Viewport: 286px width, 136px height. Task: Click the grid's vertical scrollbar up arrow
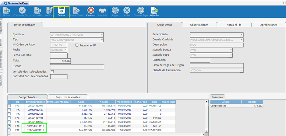(x=207, y=101)
